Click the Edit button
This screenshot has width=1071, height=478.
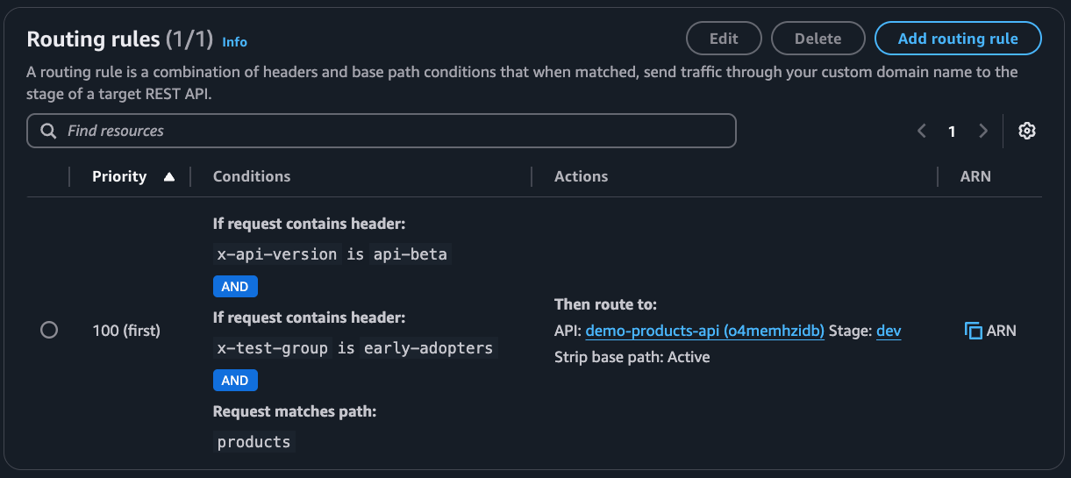(724, 39)
